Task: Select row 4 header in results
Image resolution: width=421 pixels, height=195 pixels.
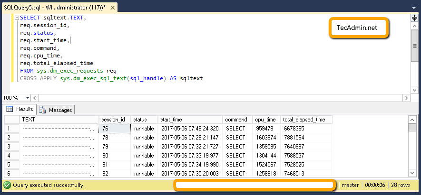Action: click(12, 156)
